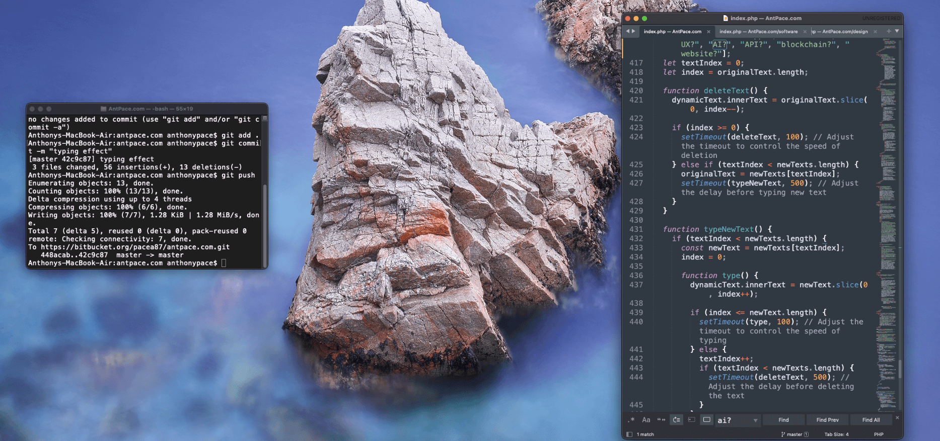This screenshot has height=441, width=940.
Task: Click "textIndex++;" on line 442
Action: (726, 359)
